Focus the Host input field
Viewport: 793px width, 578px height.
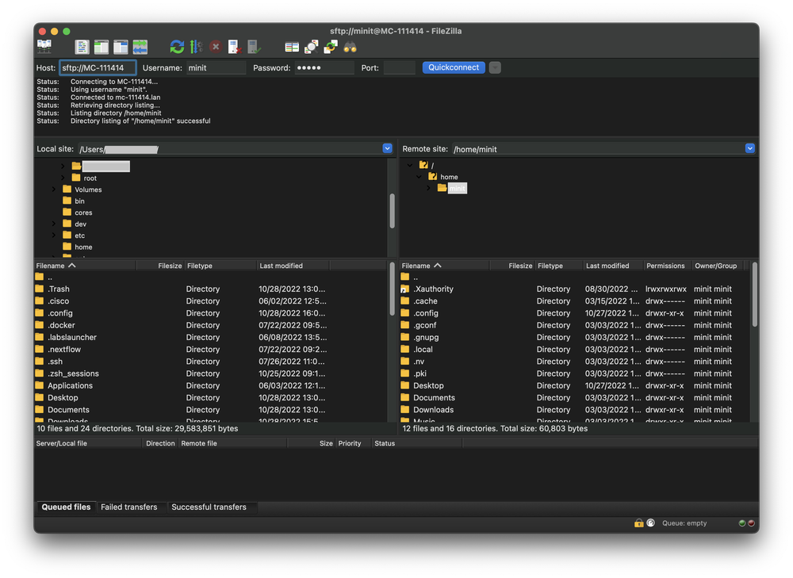(98, 67)
